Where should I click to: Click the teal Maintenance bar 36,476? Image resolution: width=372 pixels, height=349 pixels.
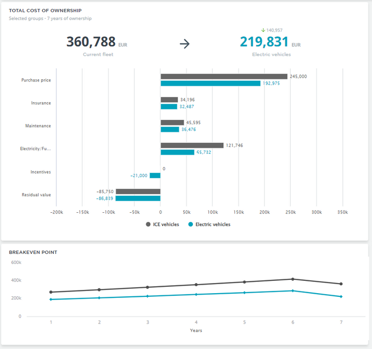[170, 129]
